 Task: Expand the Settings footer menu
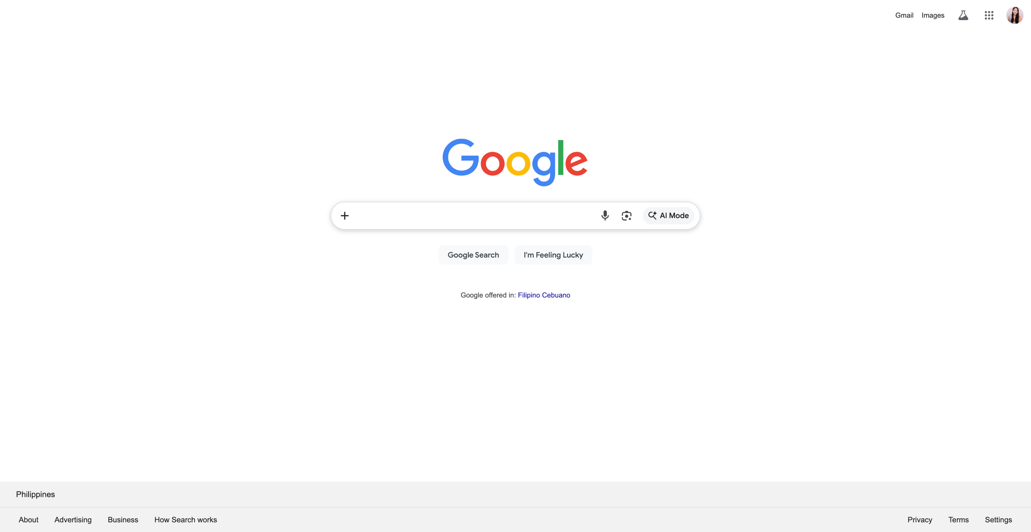[998, 520]
